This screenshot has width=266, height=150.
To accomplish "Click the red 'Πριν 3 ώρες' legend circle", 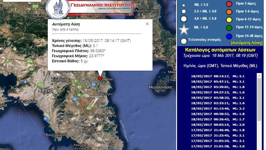I will [x=229, y=4].
